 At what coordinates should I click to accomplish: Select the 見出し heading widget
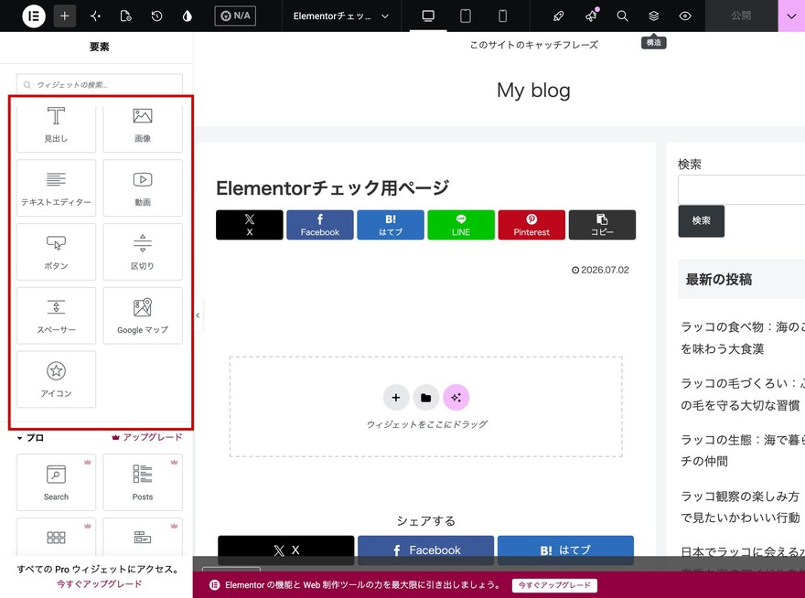[56, 126]
